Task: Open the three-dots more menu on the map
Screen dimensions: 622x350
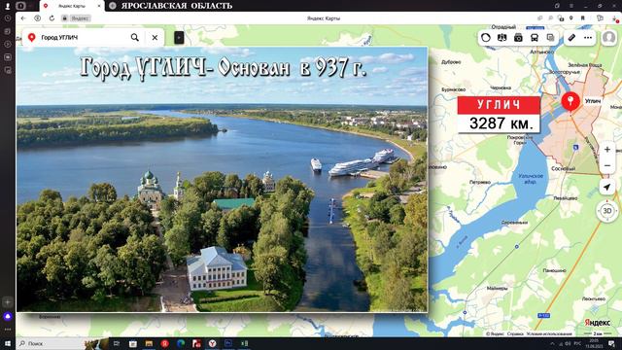Action: [x=588, y=38]
